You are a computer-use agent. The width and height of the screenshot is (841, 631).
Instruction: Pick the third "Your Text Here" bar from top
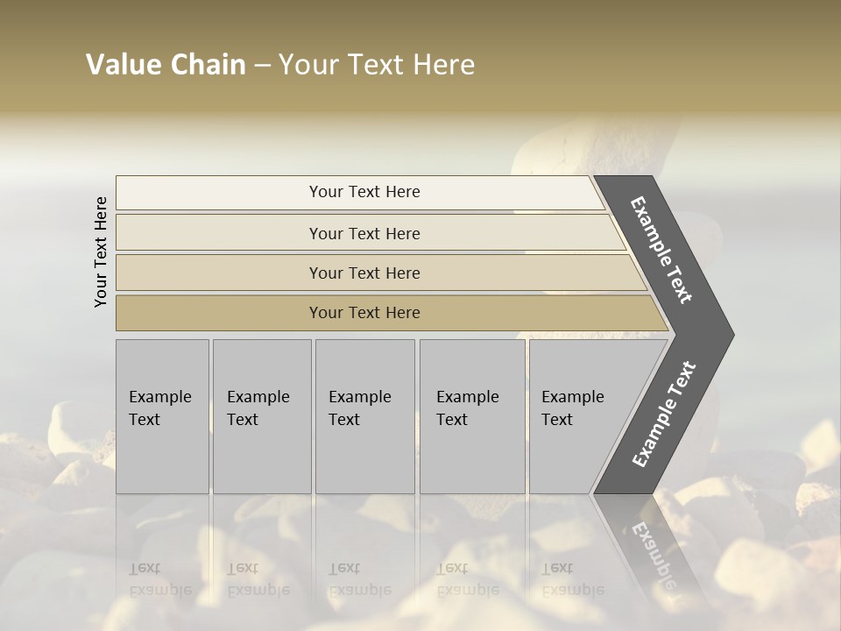(364, 273)
